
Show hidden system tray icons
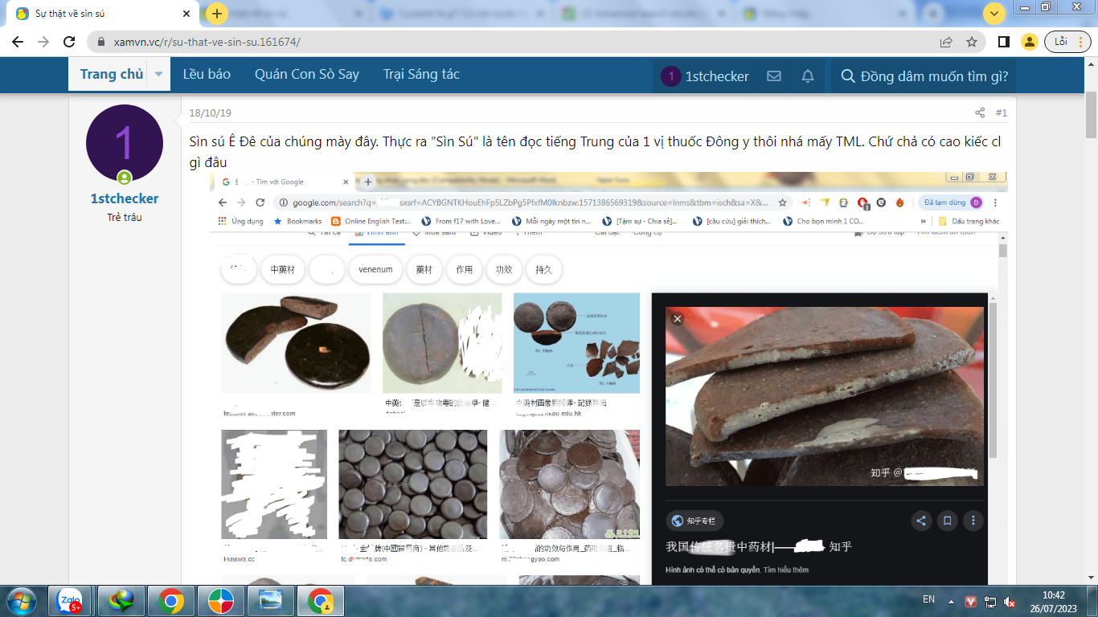[951, 601]
